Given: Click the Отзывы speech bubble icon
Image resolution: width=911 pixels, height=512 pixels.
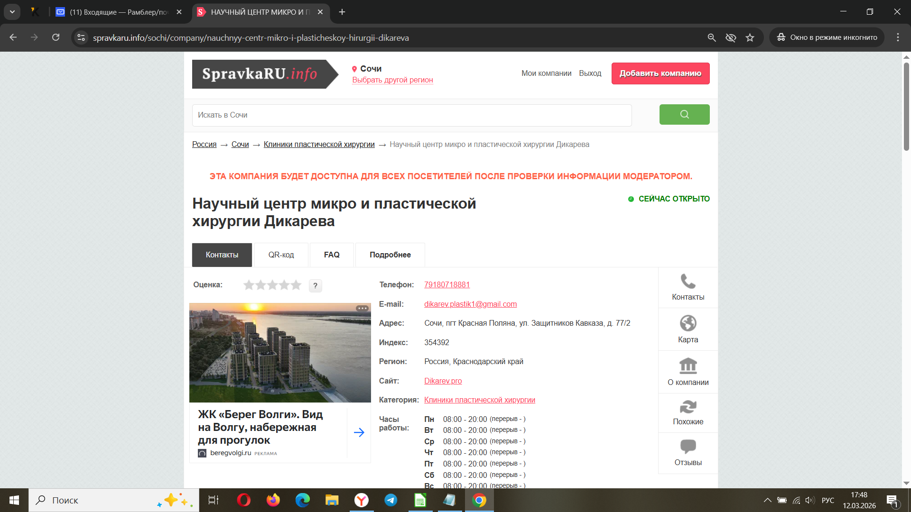Looking at the screenshot, I should click(x=688, y=447).
